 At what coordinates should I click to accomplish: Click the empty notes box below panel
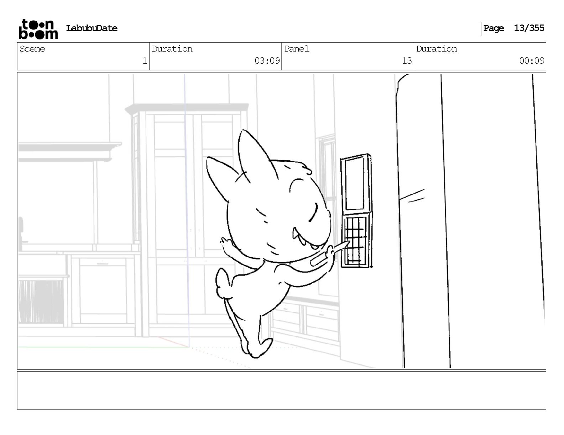282,391
